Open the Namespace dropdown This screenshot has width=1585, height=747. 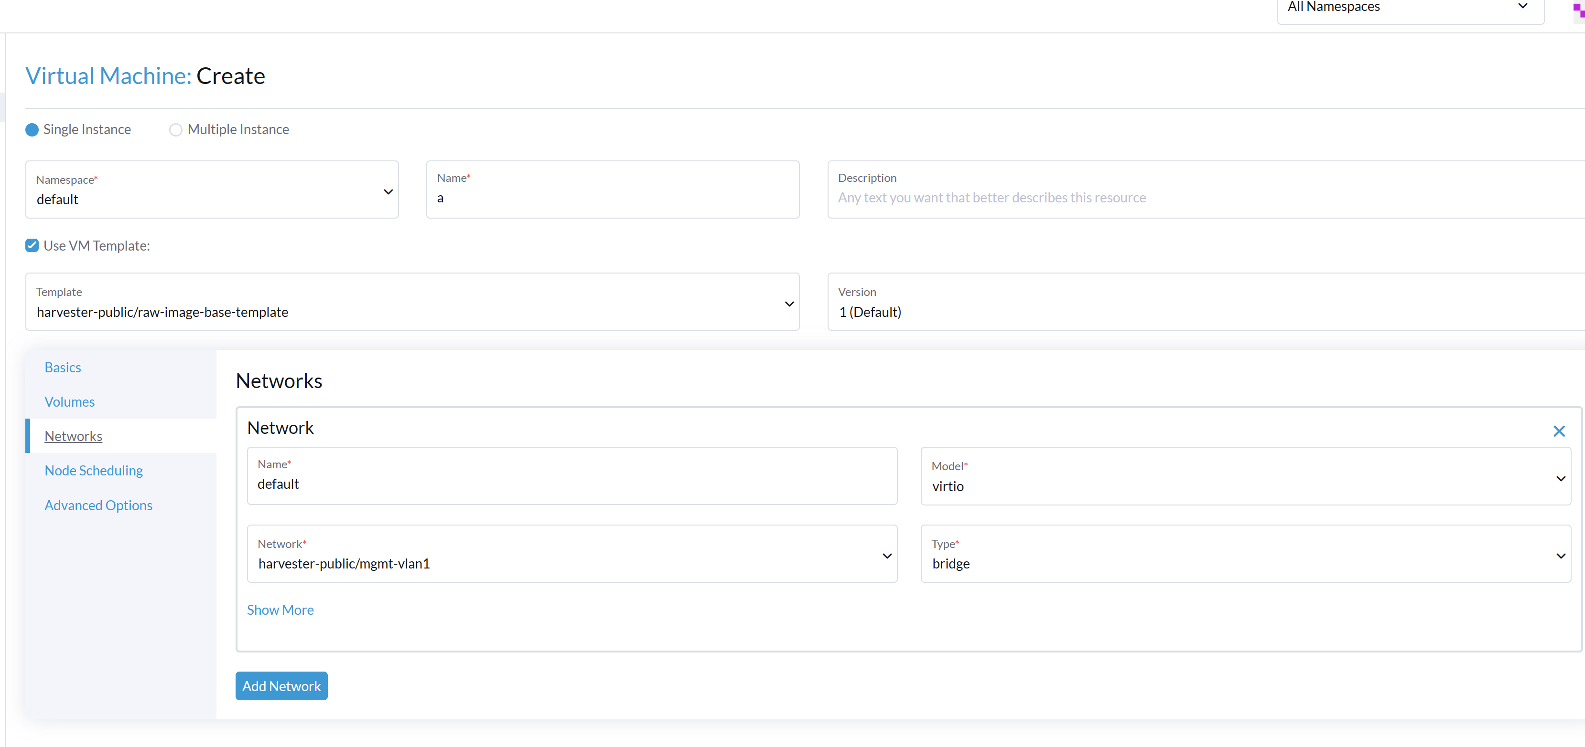(212, 190)
